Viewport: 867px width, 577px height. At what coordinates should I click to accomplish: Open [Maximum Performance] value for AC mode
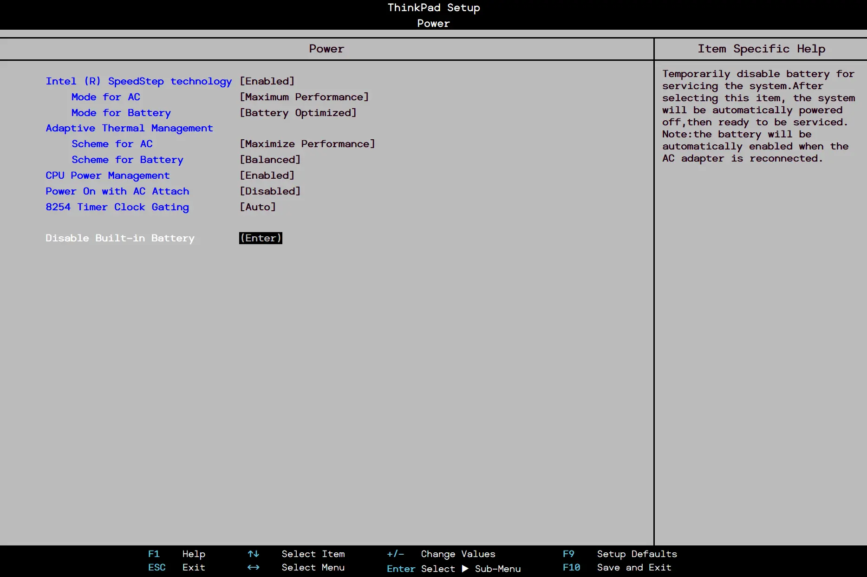click(x=304, y=97)
